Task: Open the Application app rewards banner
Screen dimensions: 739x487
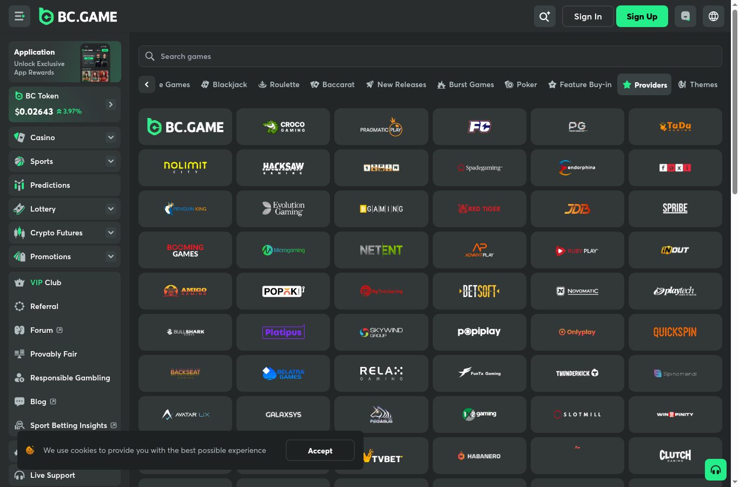Action: coord(65,62)
